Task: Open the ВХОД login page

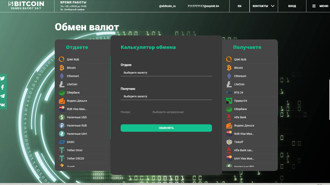Action: tap(292, 6)
